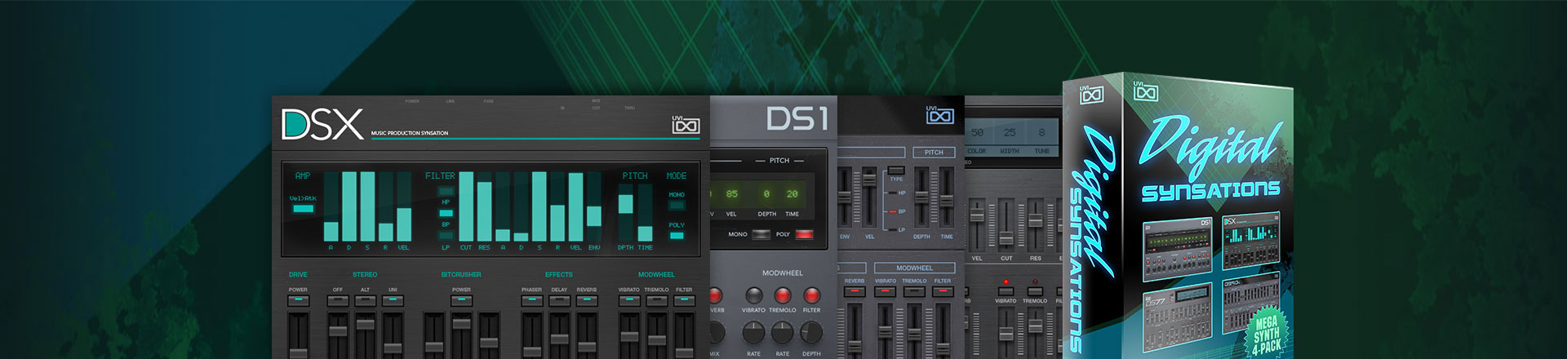
Task: Click CUT slider on fourth synth
Action: (x=1006, y=225)
